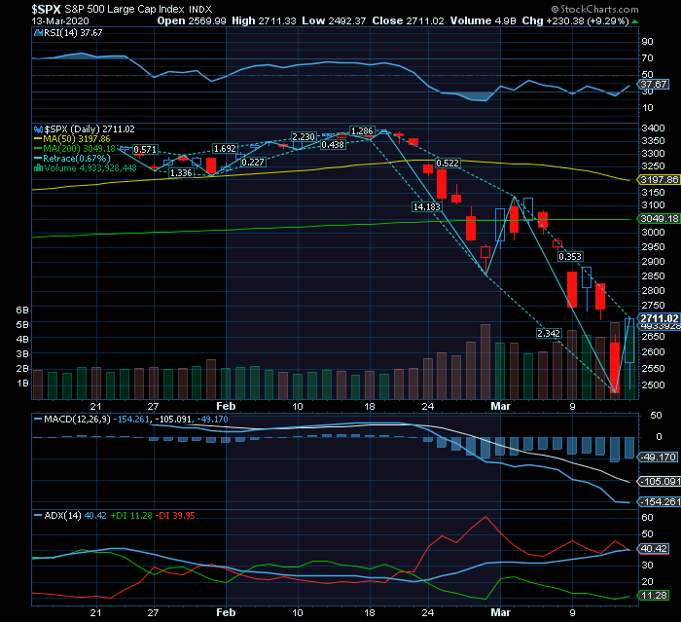The width and height of the screenshot is (681, 622).
Task: Click the 0.227 retracement label
Action: [253, 163]
